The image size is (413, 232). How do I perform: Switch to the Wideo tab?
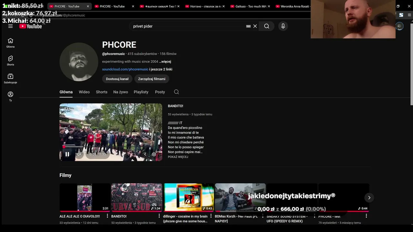point(84,92)
